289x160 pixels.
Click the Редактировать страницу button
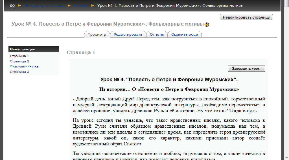246,17
